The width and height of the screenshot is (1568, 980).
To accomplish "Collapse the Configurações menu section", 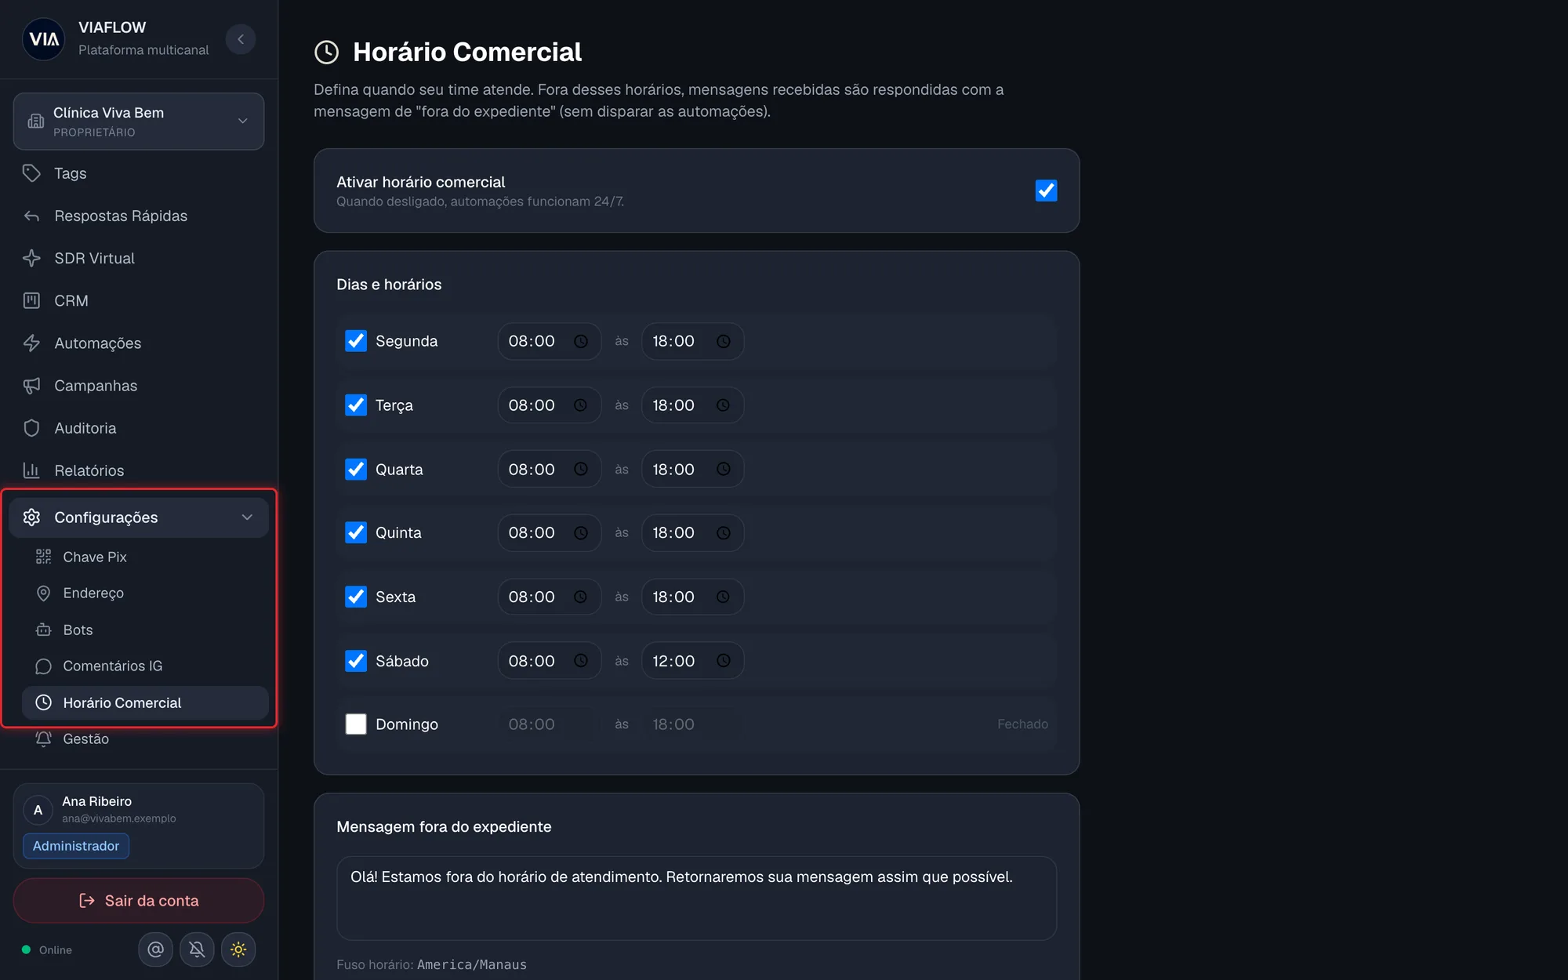I will tap(139, 517).
